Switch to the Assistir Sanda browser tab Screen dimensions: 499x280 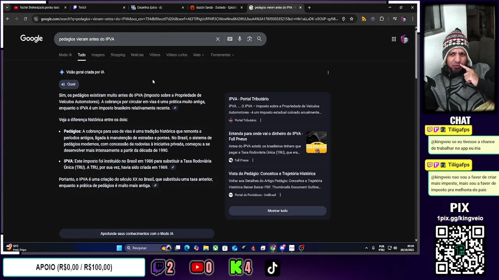216,7
